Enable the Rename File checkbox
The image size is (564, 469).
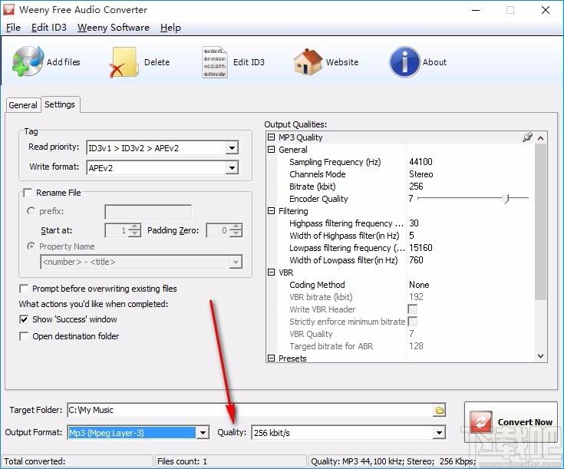[x=28, y=193]
